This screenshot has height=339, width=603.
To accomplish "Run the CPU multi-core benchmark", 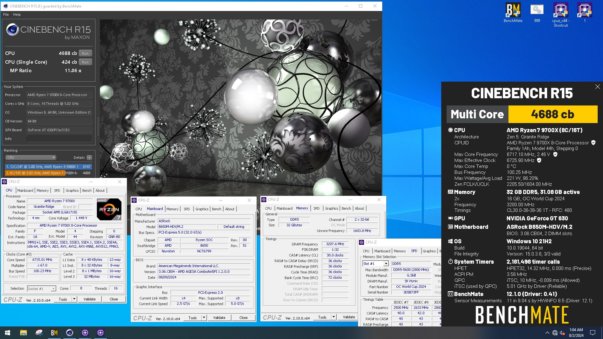I will coord(85,53).
